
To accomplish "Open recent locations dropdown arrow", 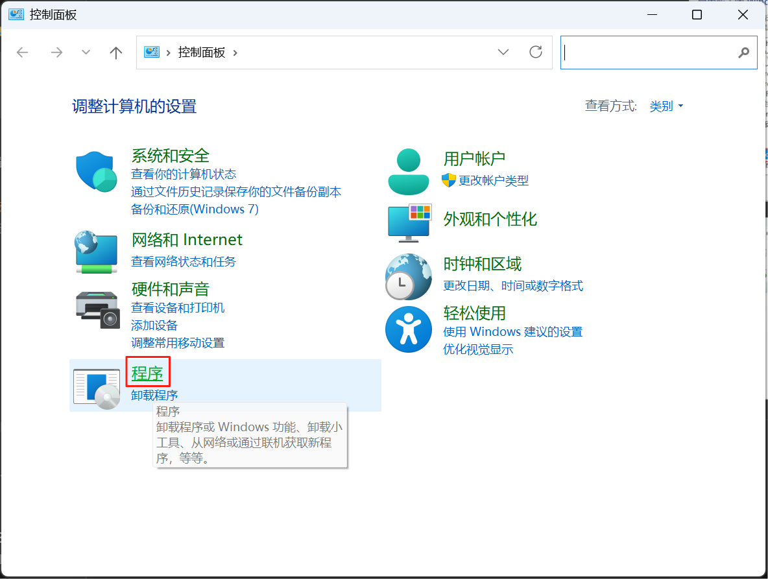I will pyautogui.click(x=86, y=53).
